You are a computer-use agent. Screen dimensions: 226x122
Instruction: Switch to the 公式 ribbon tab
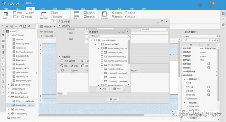click(83, 9)
